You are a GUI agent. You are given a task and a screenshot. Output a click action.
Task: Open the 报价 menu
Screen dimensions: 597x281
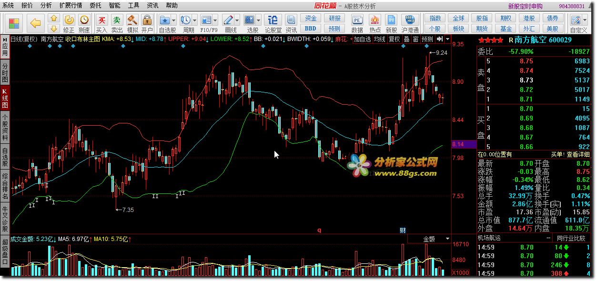click(27, 6)
